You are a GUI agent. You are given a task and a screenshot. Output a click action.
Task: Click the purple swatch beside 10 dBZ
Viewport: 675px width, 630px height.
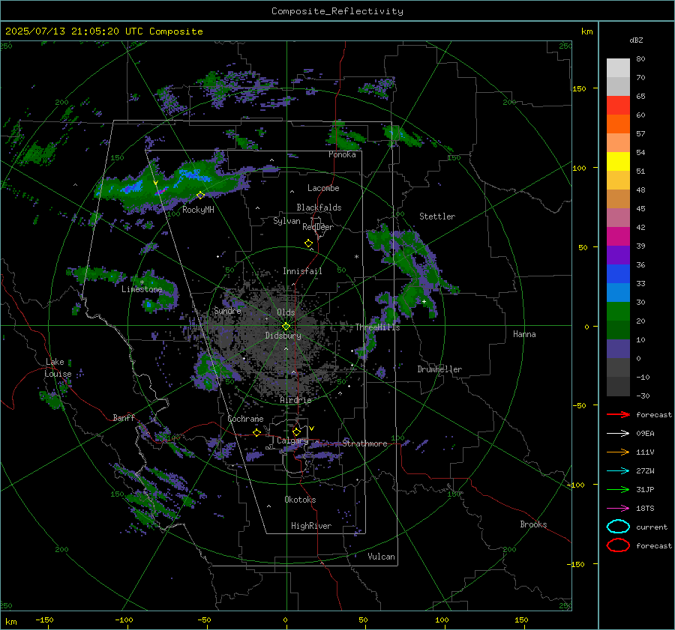618,348
